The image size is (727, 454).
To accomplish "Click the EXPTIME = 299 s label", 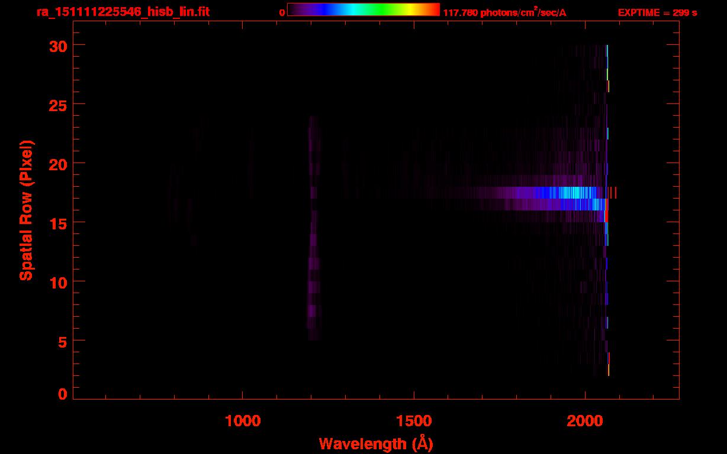I will [657, 12].
